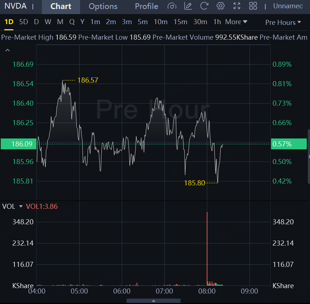Viewport: 310px width, 304px height.
Task: Click the right edge panel slider handle
Action: [x=309, y=157]
